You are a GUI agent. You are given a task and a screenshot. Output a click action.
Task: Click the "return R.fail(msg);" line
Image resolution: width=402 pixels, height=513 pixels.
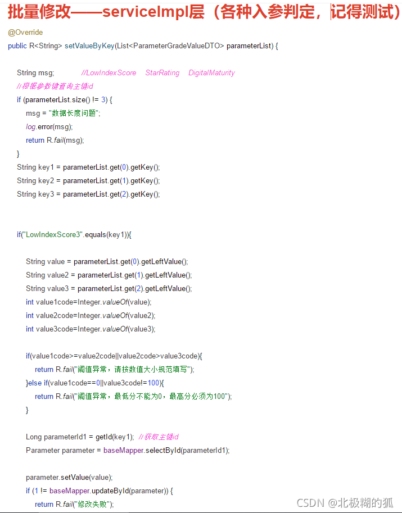coord(55,140)
